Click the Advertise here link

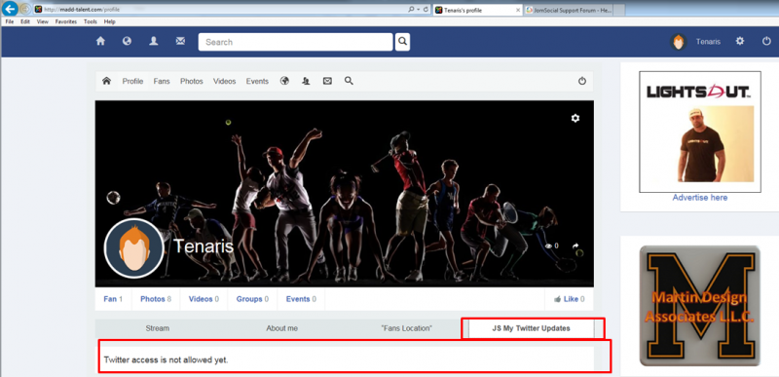[x=700, y=197]
